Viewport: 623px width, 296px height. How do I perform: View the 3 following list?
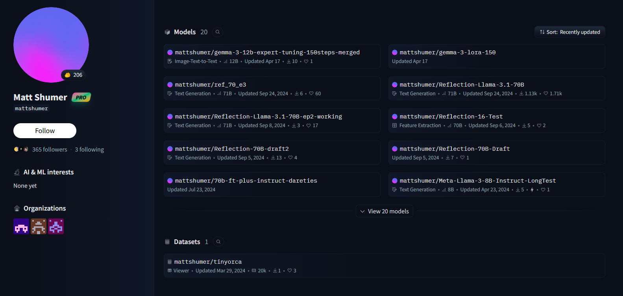coord(89,150)
